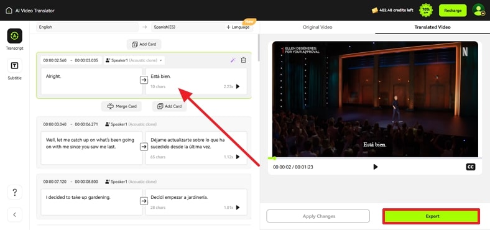The image size is (490, 230).
Task: Open Speaker1 dropdown on the Alright card
Action: click(x=134, y=60)
